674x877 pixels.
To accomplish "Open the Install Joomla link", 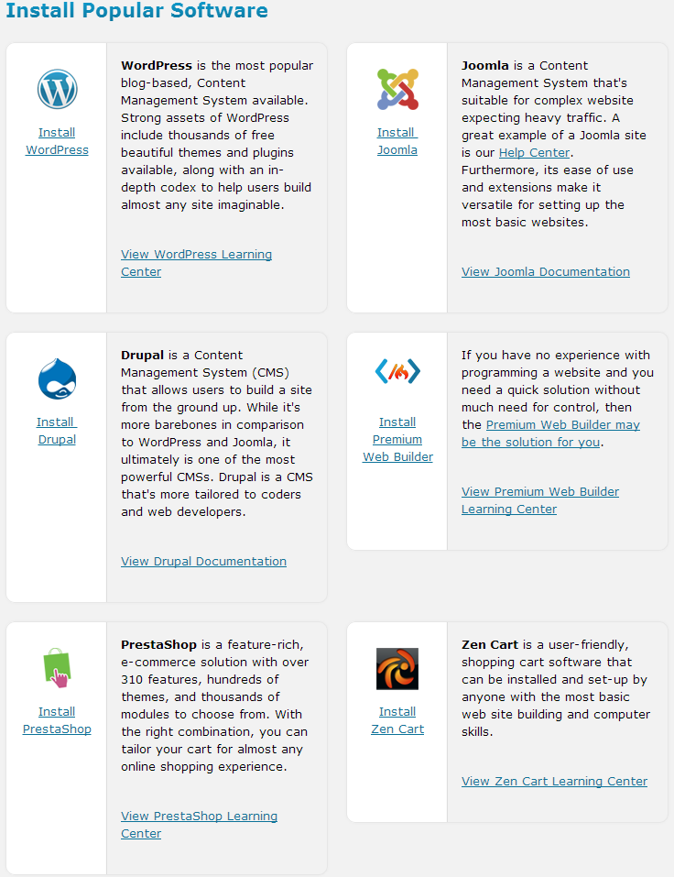I will (397, 141).
